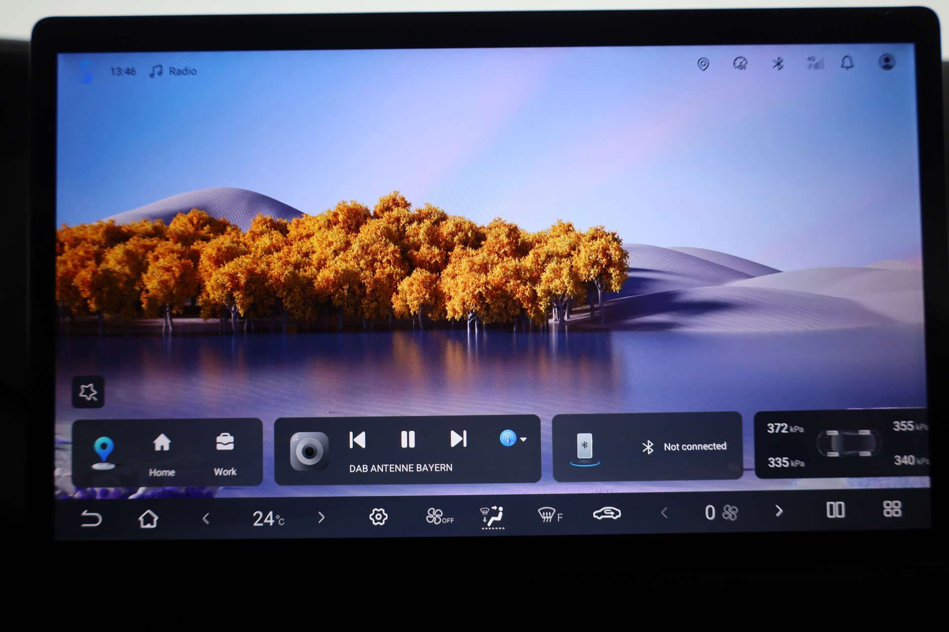Open vehicle settings gear

pos(378,517)
